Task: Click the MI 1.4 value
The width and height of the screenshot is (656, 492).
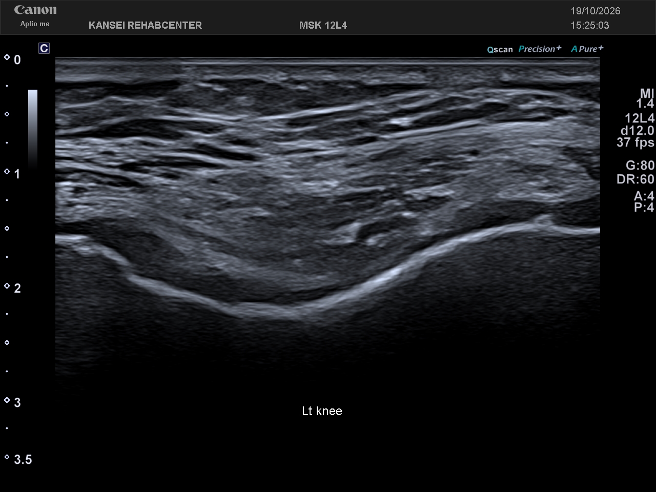Action: click(646, 98)
